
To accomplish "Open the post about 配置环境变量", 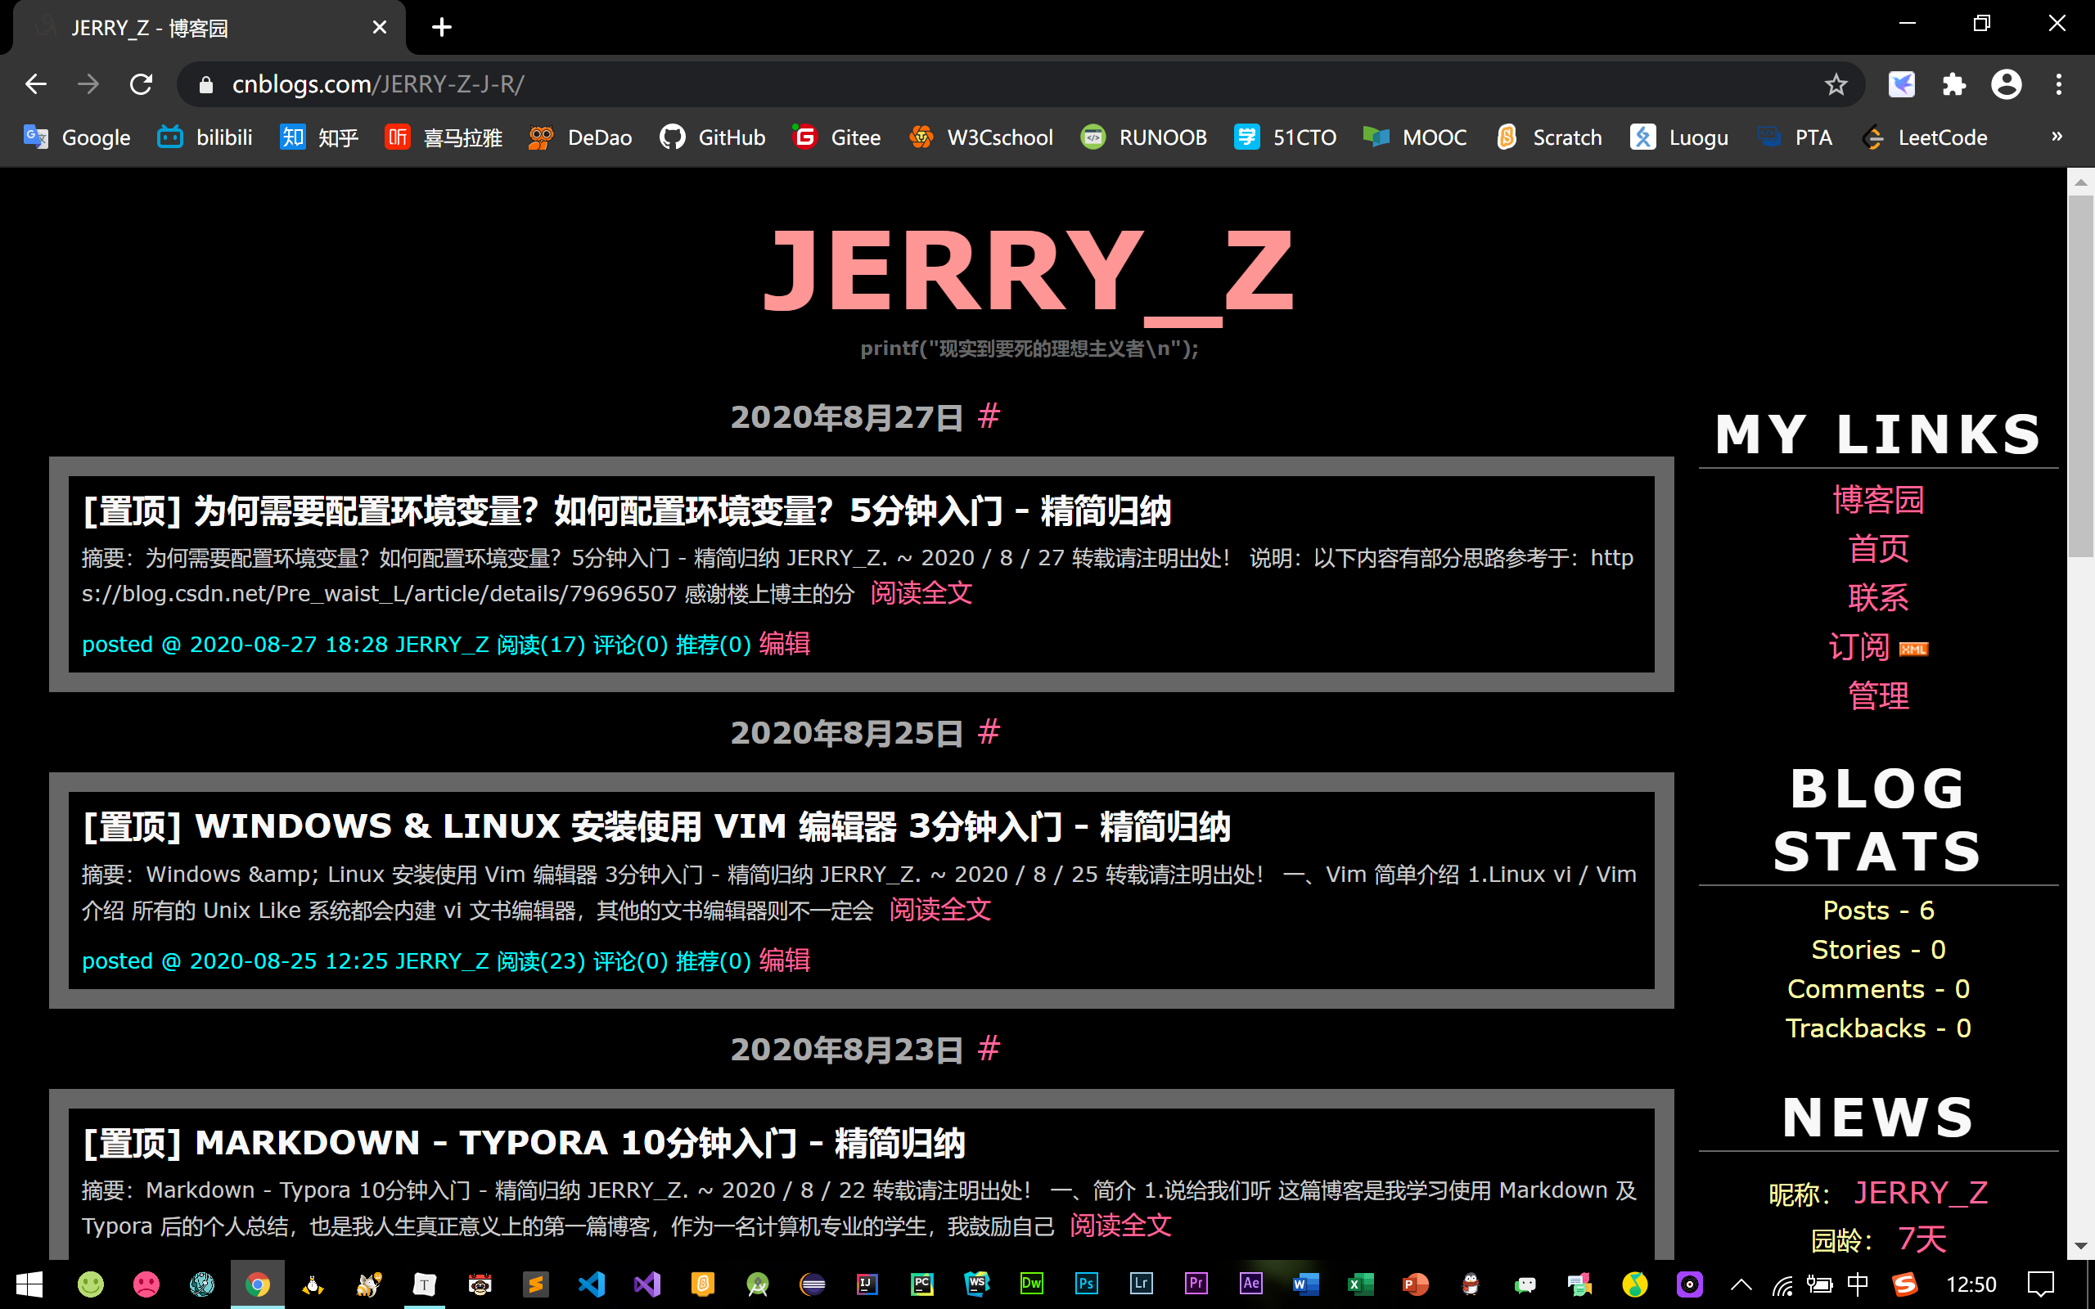I will [x=627, y=511].
